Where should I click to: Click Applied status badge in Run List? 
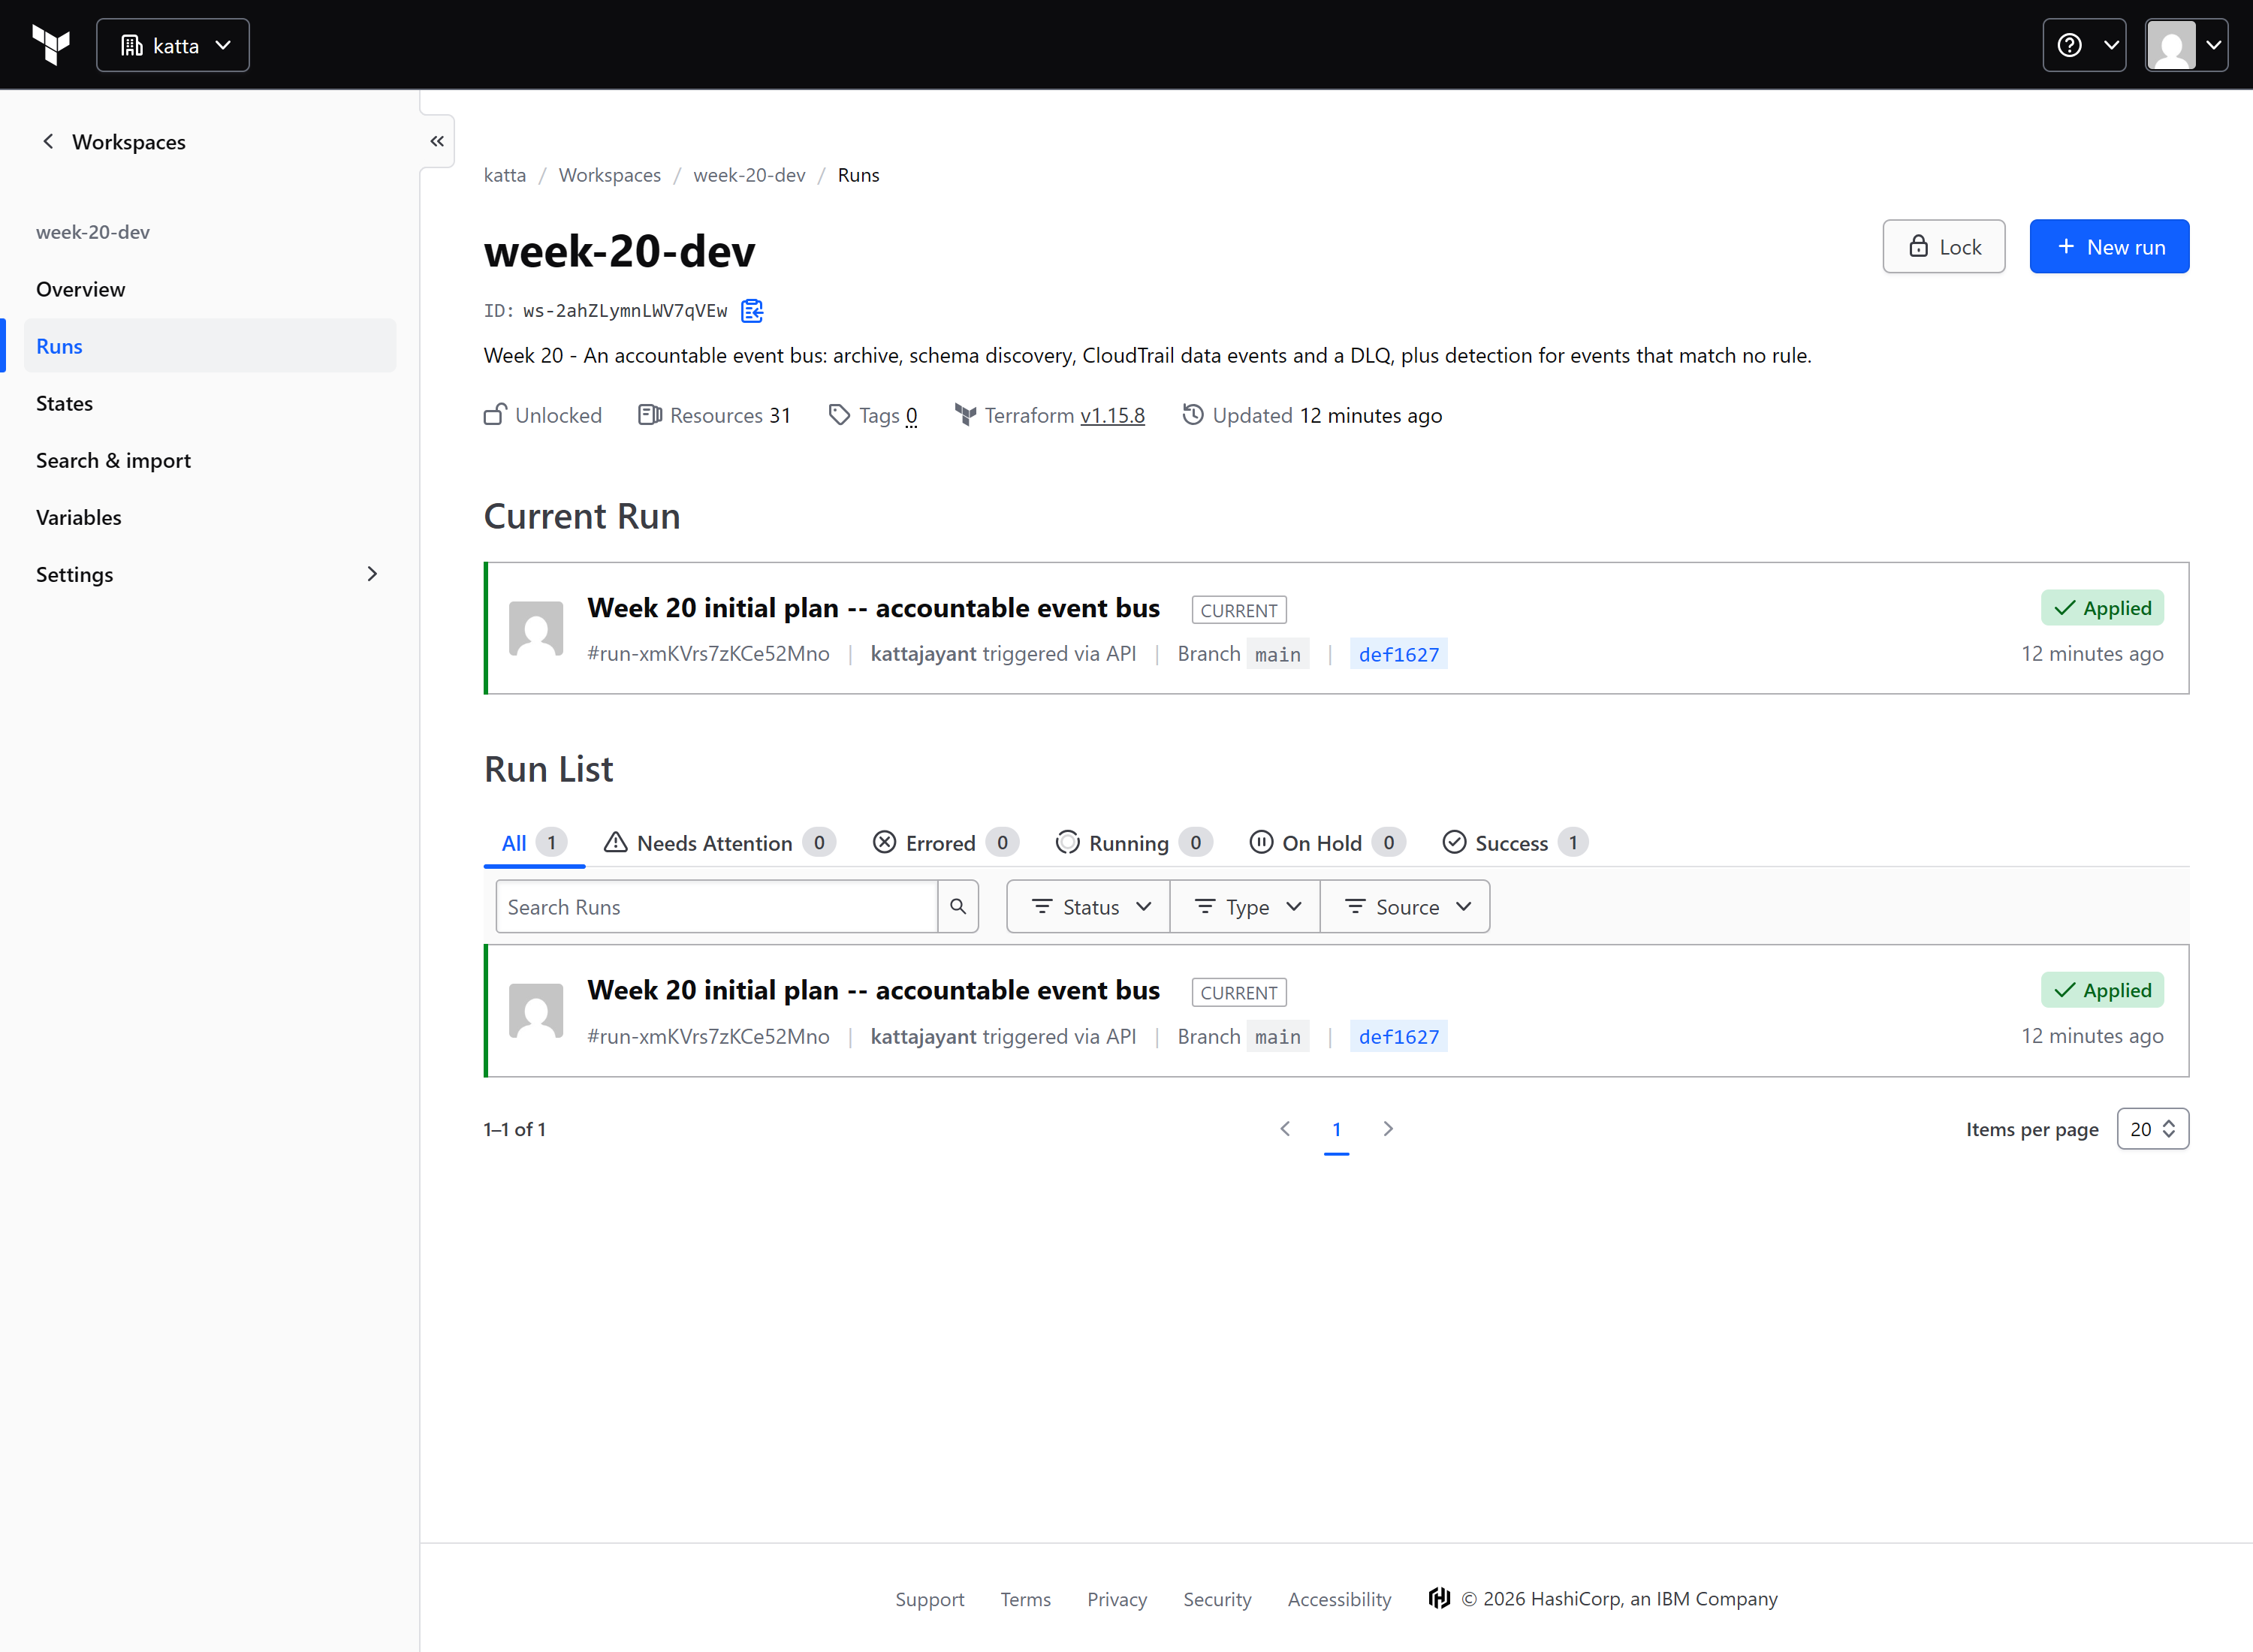pyautogui.click(x=2102, y=990)
